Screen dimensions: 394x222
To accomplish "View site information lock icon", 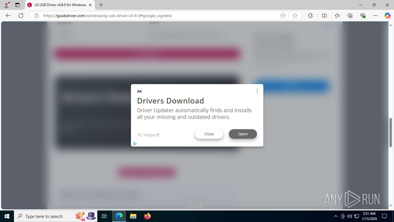I will [x=37, y=16].
